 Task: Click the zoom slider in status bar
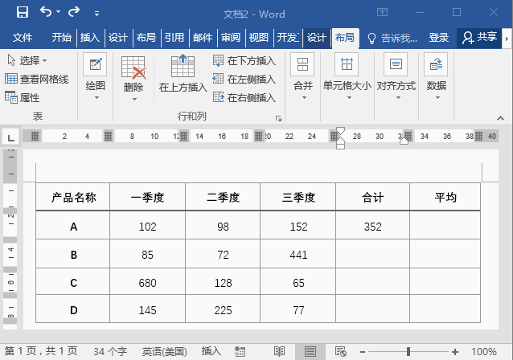(408, 351)
